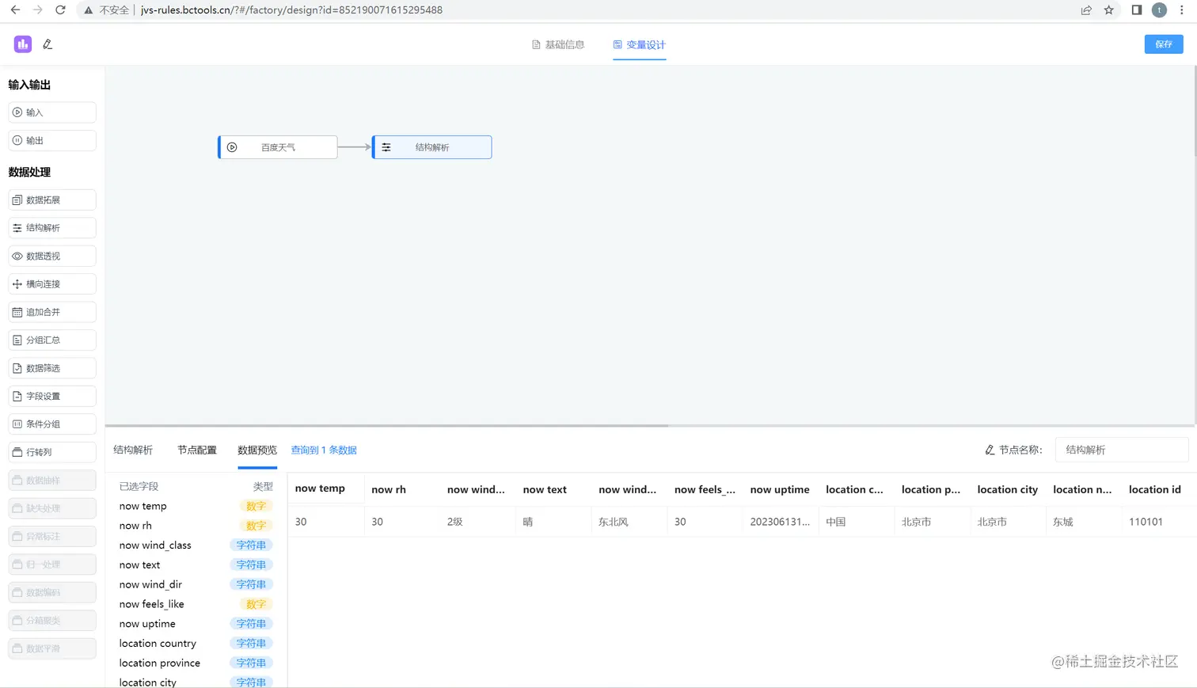Select the 结构解析 tool in sidebar

pyautogui.click(x=52, y=228)
